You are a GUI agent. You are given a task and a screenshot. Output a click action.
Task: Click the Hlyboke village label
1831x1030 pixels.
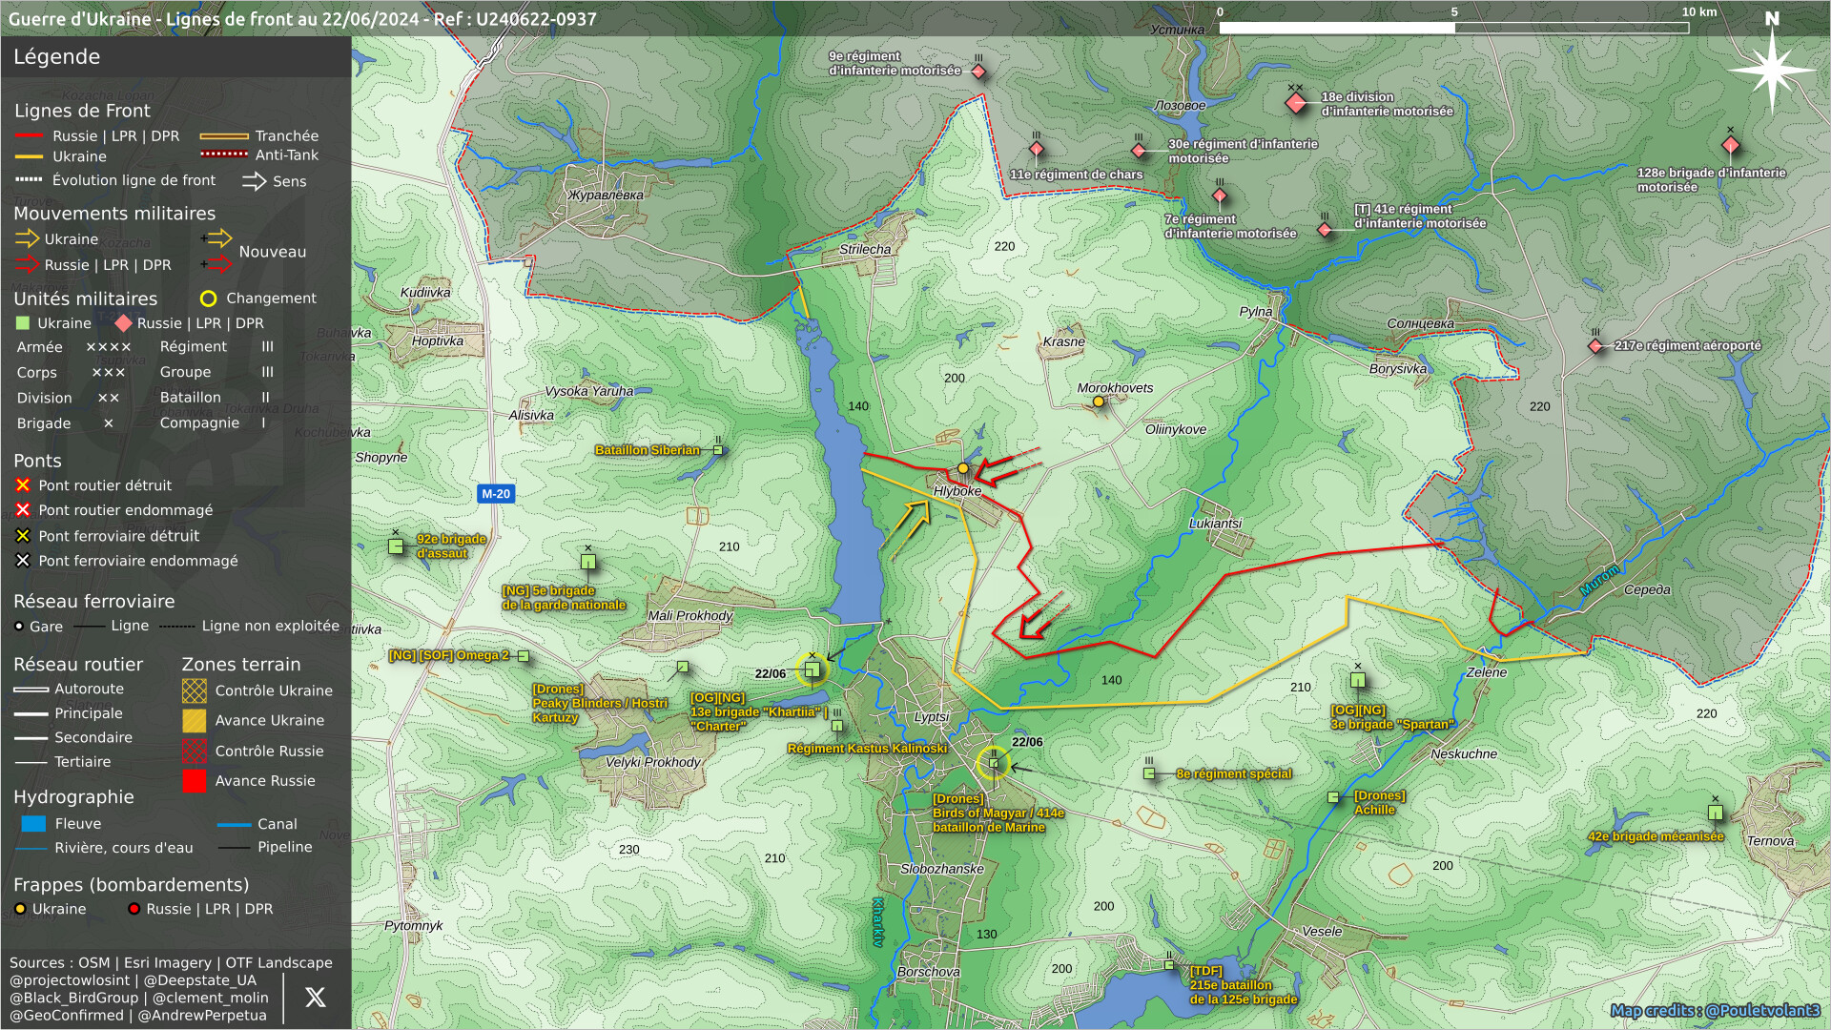[x=957, y=491]
